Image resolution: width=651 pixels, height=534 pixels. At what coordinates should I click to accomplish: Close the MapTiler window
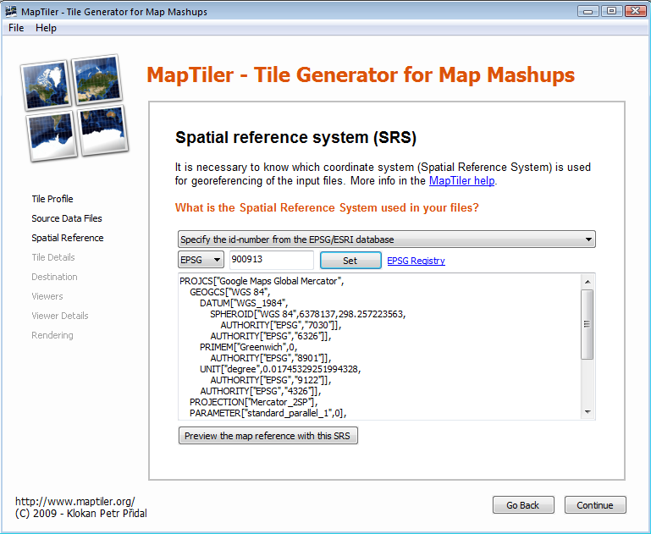[x=636, y=11]
